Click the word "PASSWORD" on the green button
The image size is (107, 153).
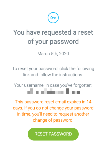click(60, 134)
